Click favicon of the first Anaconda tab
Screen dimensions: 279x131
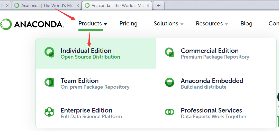click(x=16, y=5)
